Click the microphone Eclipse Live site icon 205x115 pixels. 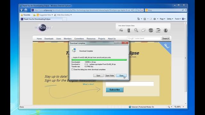pyautogui.click(x=129, y=30)
